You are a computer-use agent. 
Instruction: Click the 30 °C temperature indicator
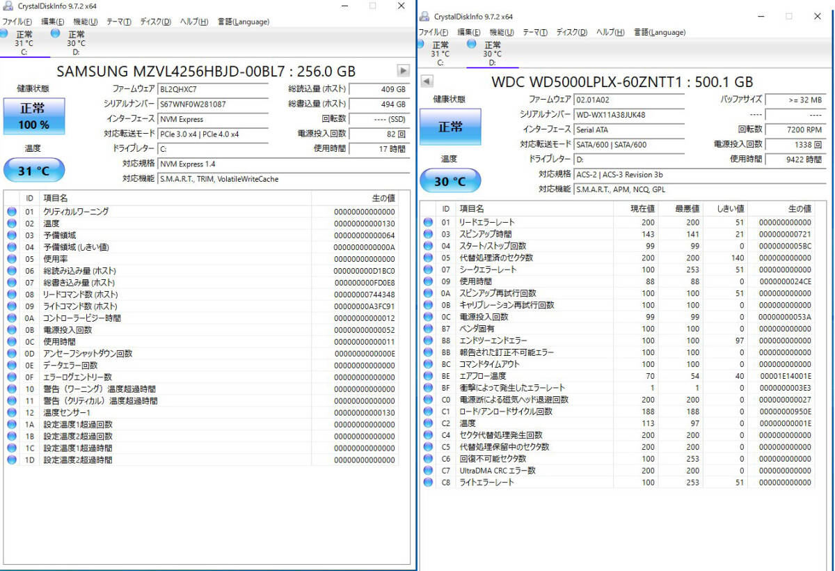point(450,181)
